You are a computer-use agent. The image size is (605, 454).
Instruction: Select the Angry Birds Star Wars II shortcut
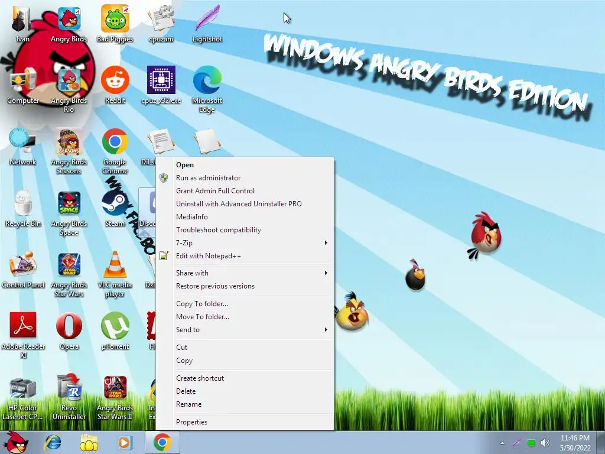pyautogui.click(x=115, y=398)
